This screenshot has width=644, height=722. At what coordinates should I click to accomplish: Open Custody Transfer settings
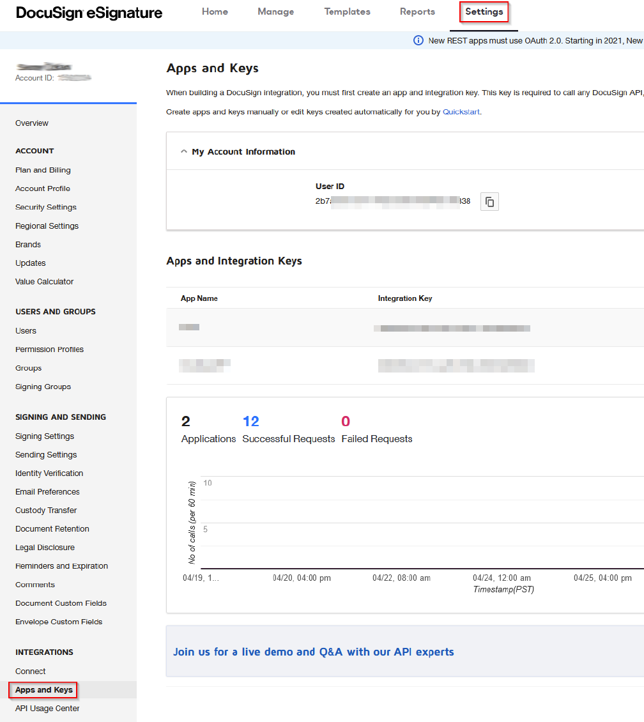45,510
